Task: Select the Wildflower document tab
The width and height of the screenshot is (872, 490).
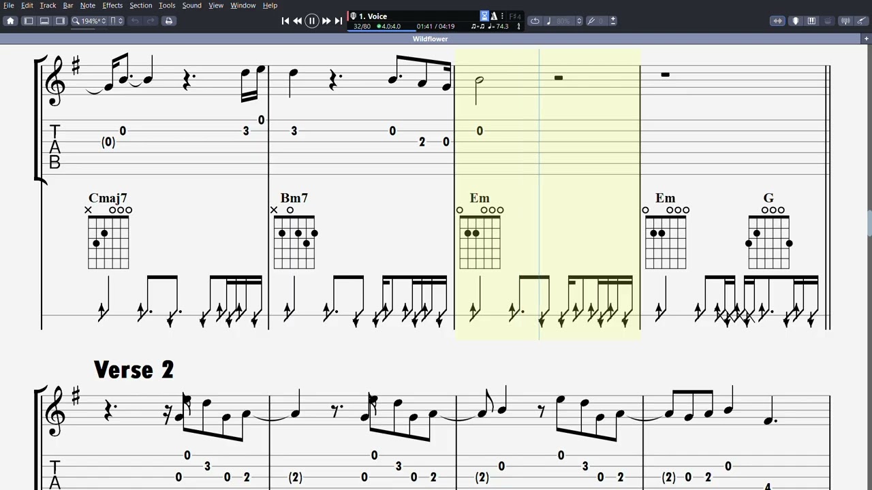Action: [x=430, y=39]
